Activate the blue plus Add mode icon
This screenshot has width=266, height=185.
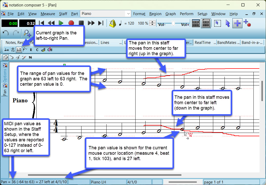(237, 23)
